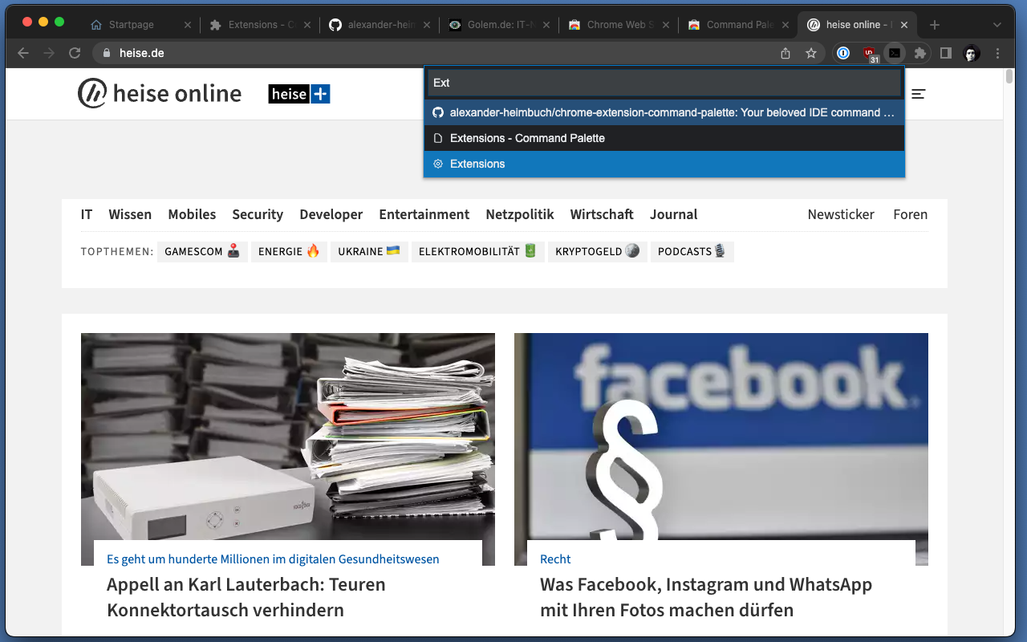Image resolution: width=1027 pixels, height=642 pixels.
Task: Select the highlighted 'Extensions' result
Action: [x=664, y=164]
